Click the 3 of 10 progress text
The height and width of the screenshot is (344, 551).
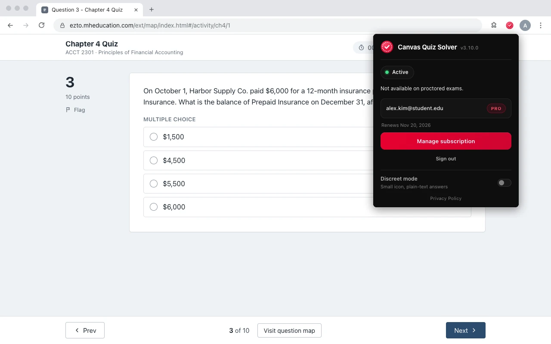(239, 330)
